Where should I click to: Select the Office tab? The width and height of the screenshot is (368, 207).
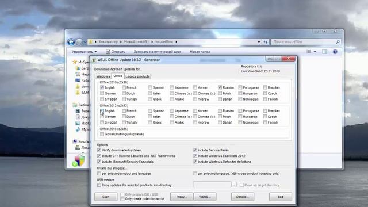(x=118, y=76)
